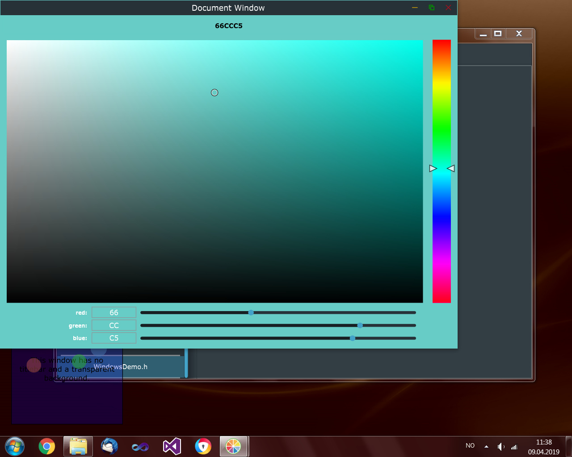The height and width of the screenshot is (457, 572).
Task: Click the circular marker in the saturation area
Action: (214, 92)
